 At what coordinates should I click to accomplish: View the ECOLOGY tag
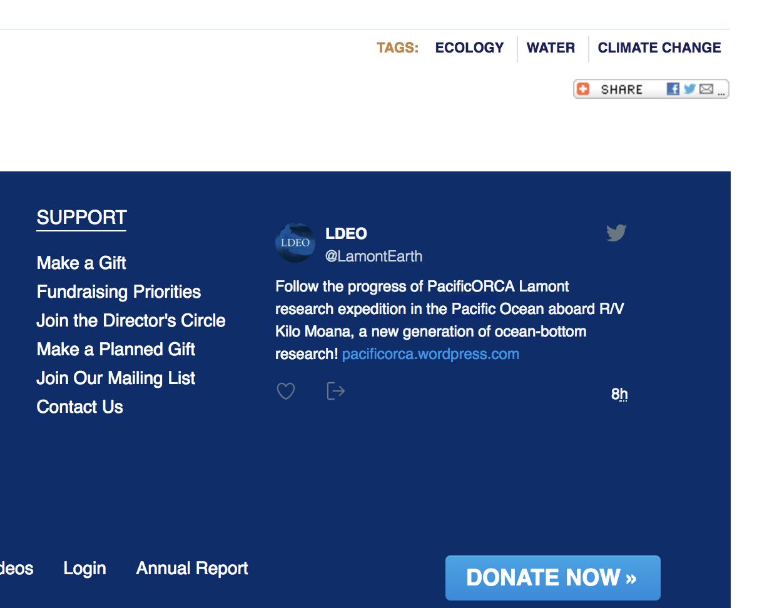point(469,48)
